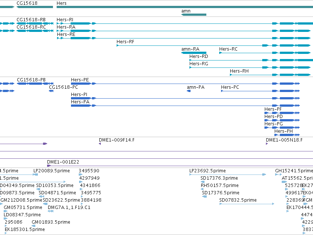The width and height of the screenshot is (313, 235).
Task: Select the SD07832.5prime EST label
Action: click(238, 201)
